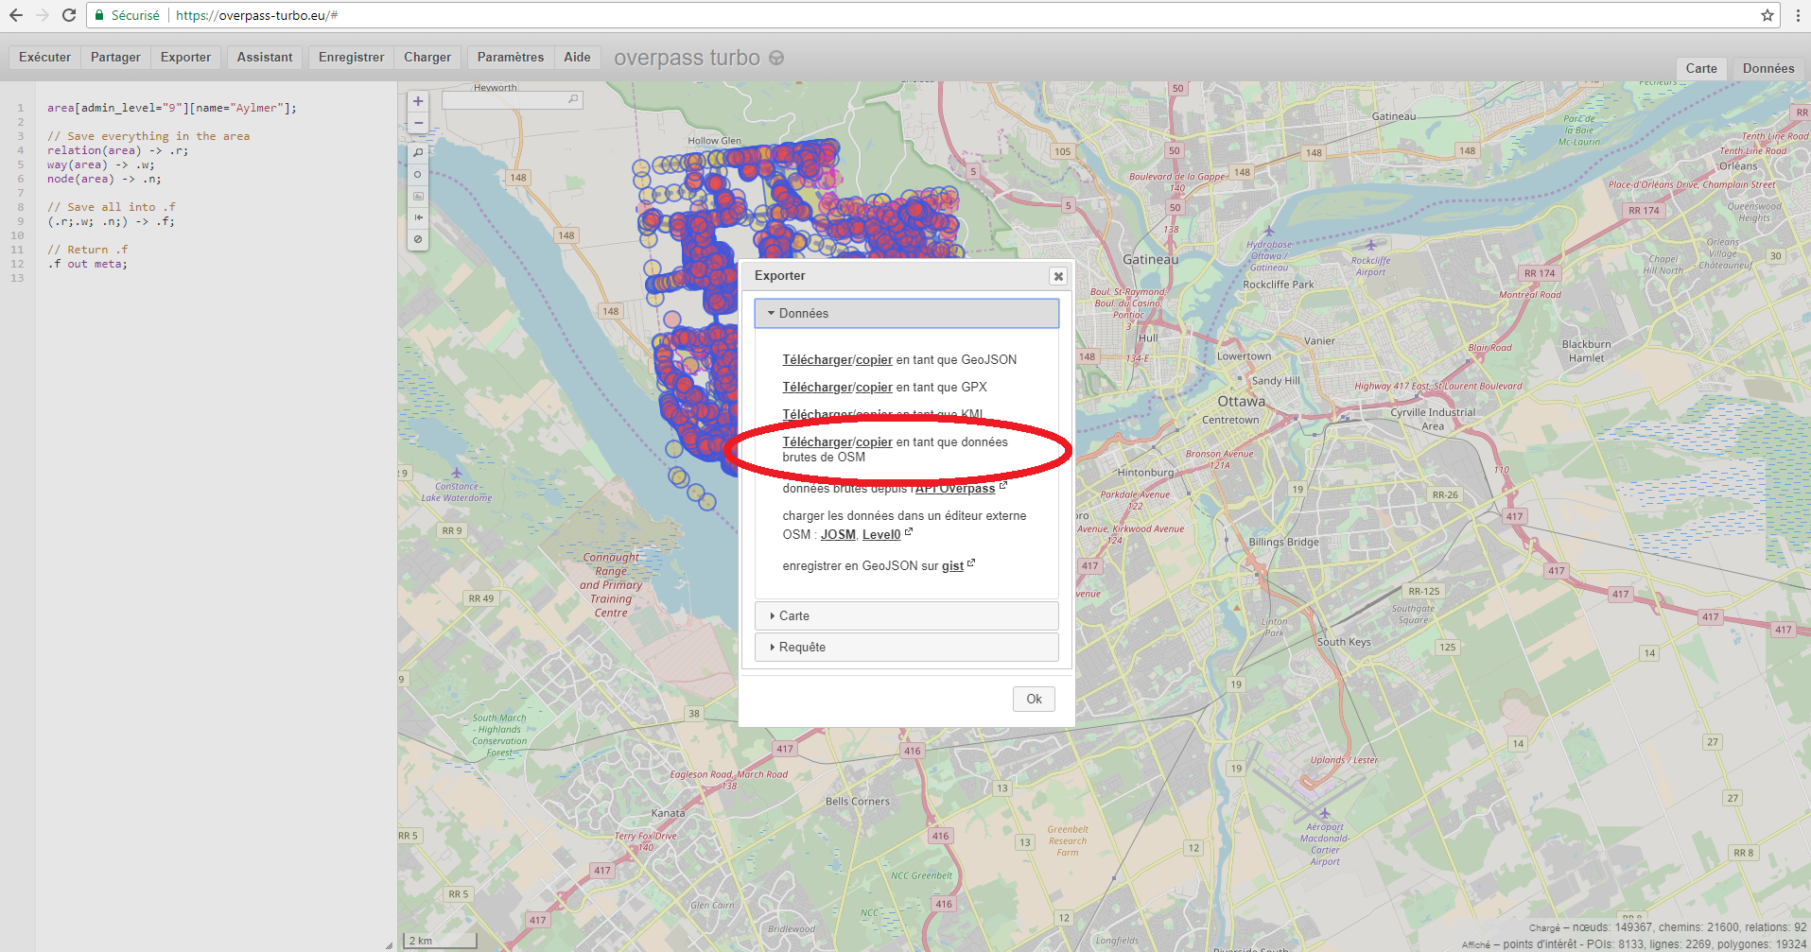
Task: Click the locate-me circle icon on map
Action: click(418, 174)
